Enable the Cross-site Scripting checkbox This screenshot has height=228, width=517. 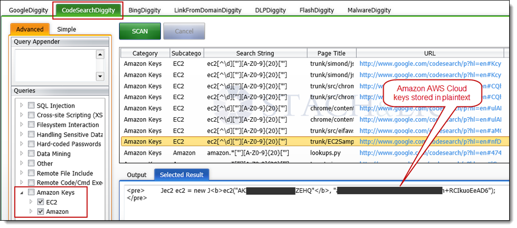coord(31,115)
